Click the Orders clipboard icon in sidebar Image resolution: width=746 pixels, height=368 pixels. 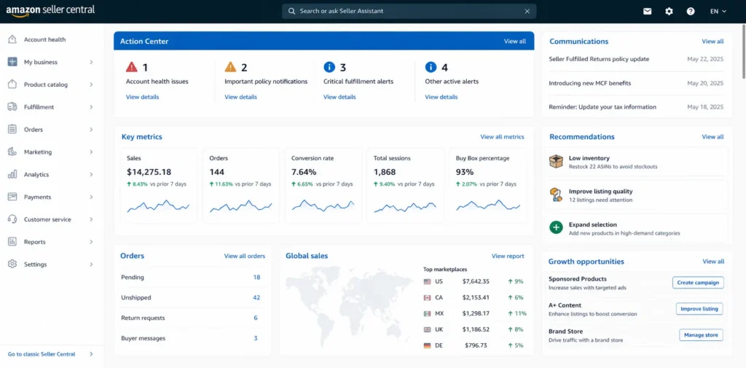click(x=12, y=130)
